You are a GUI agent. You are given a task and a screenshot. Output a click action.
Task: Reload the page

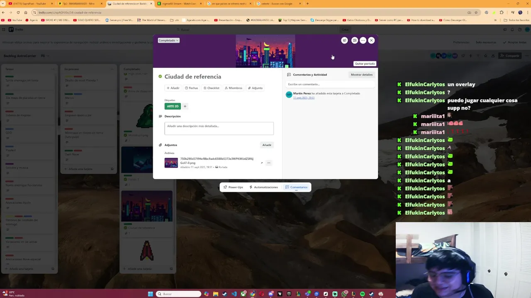coord(18,12)
